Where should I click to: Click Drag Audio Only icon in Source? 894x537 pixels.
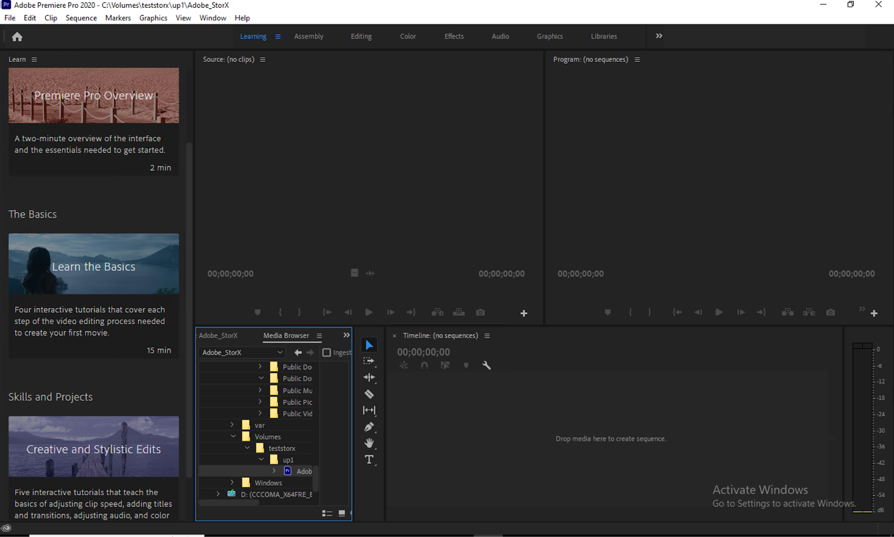pos(370,273)
